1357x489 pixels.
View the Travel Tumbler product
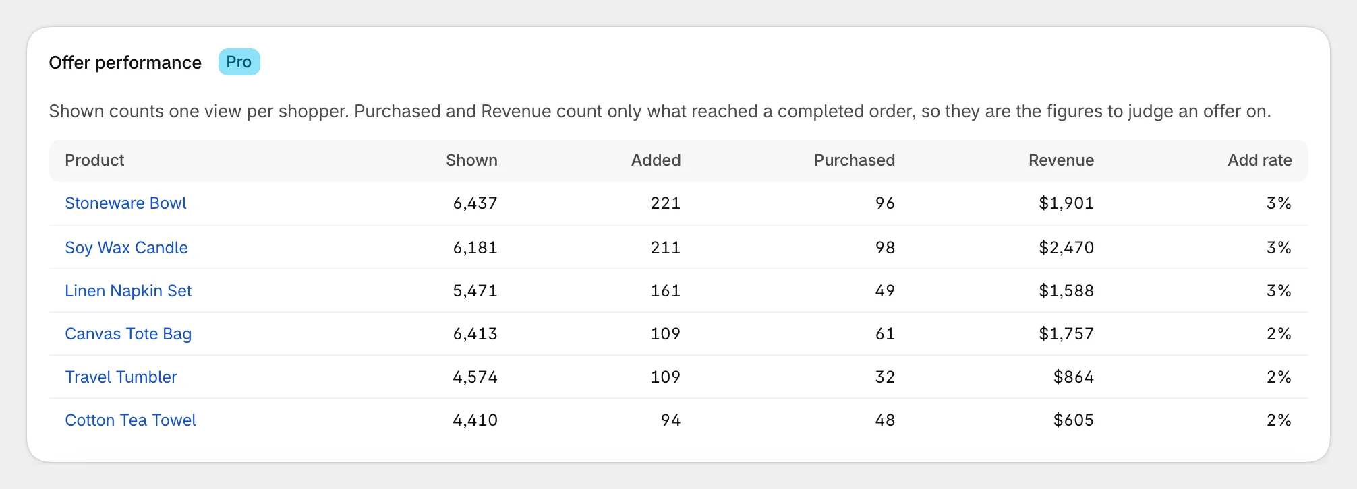click(121, 377)
